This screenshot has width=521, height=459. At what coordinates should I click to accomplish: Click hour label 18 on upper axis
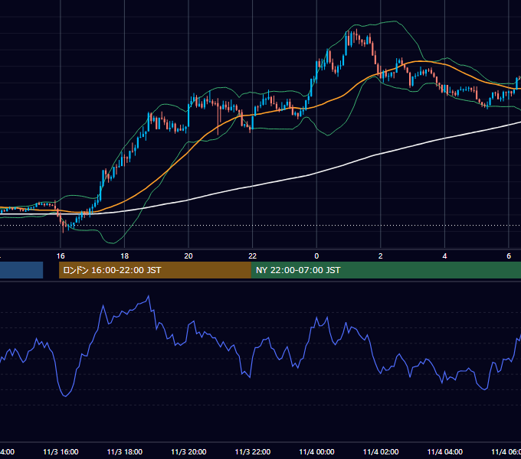click(125, 256)
